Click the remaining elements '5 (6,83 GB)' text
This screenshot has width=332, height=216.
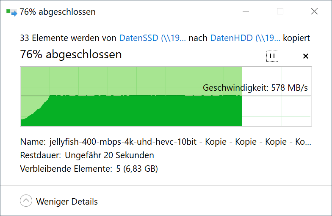[x=137, y=169]
